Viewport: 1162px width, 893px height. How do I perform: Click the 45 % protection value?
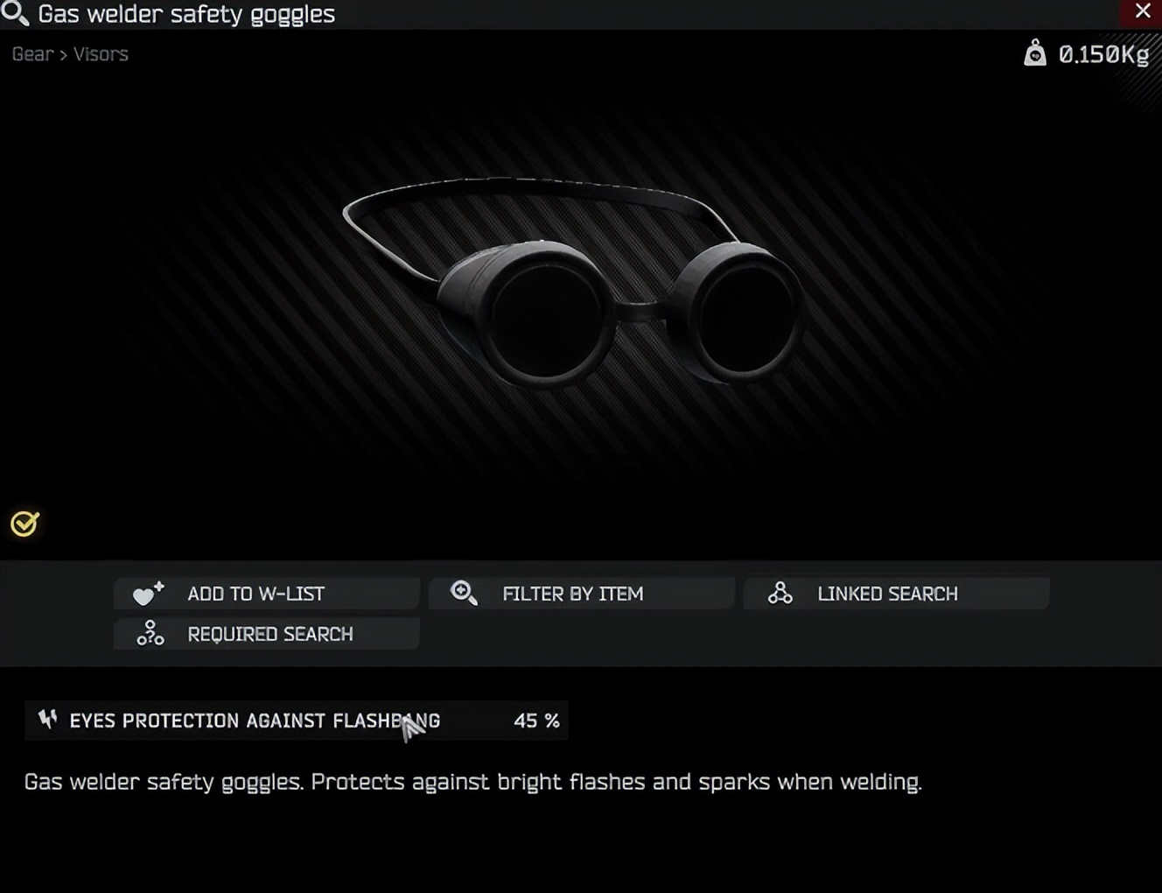536,721
